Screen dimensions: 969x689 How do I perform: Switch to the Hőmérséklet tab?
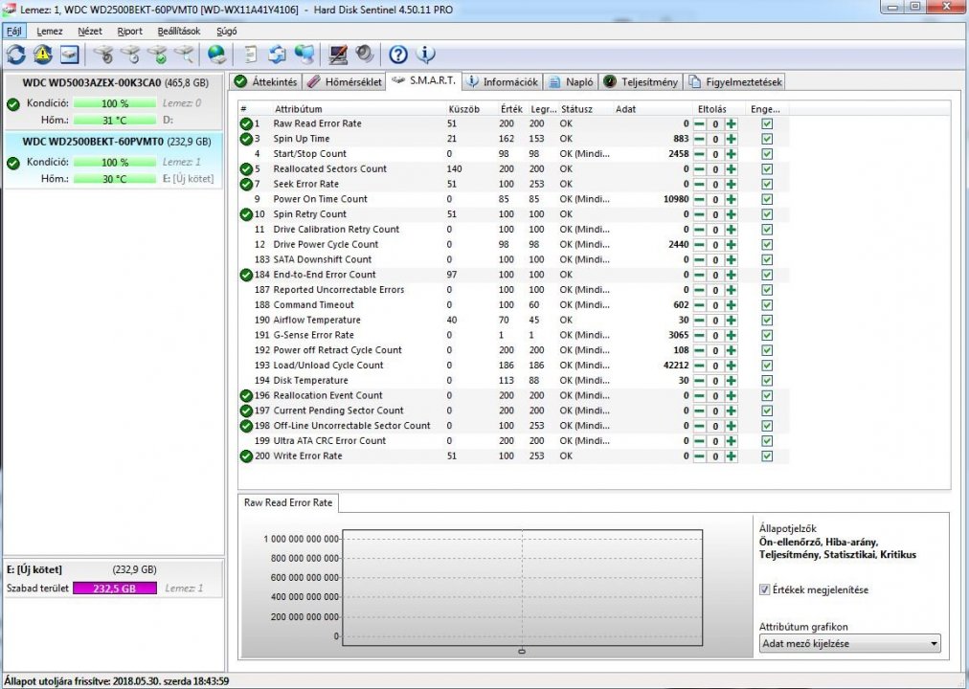pos(344,82)
